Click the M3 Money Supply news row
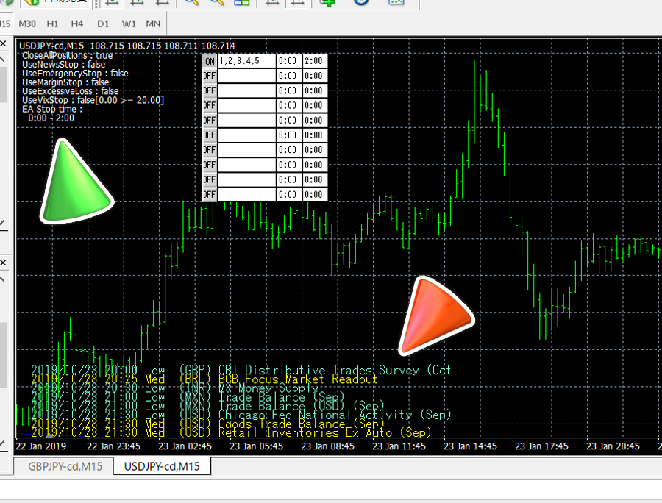Image resolution: width=662 pixels, height=503 pixels. (x=174, y=388)
